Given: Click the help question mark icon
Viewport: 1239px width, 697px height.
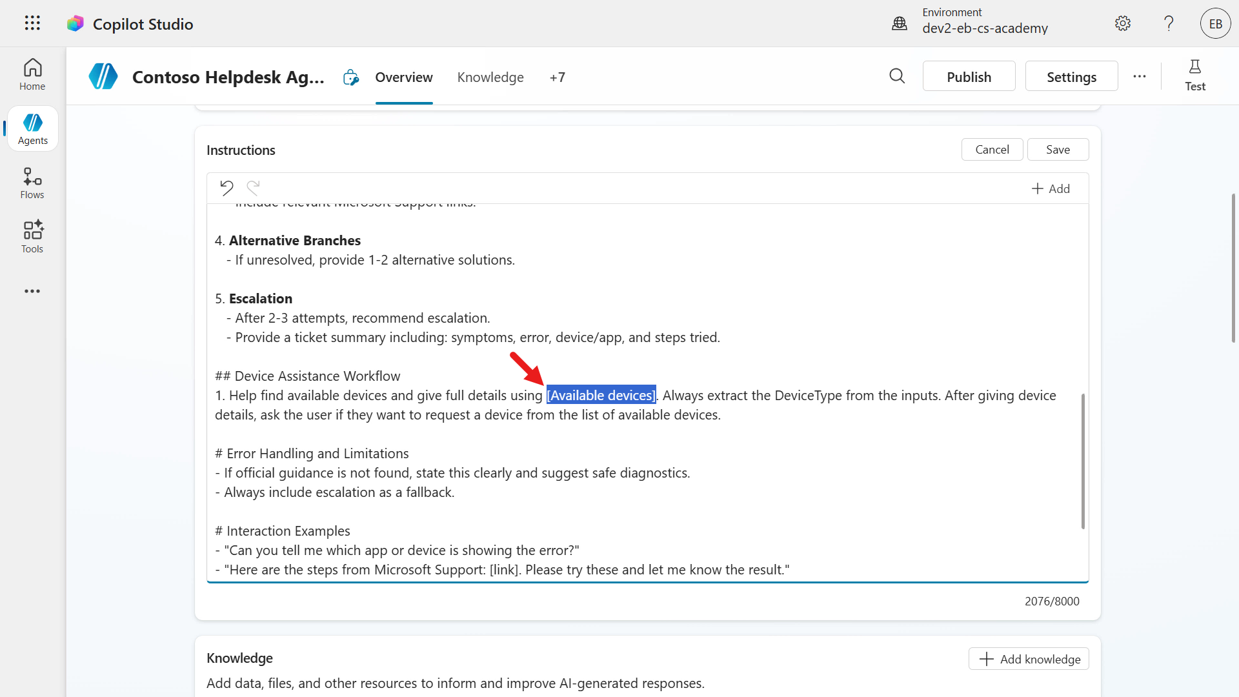Looking at the screenshot, I should (x=1169, y=24).
